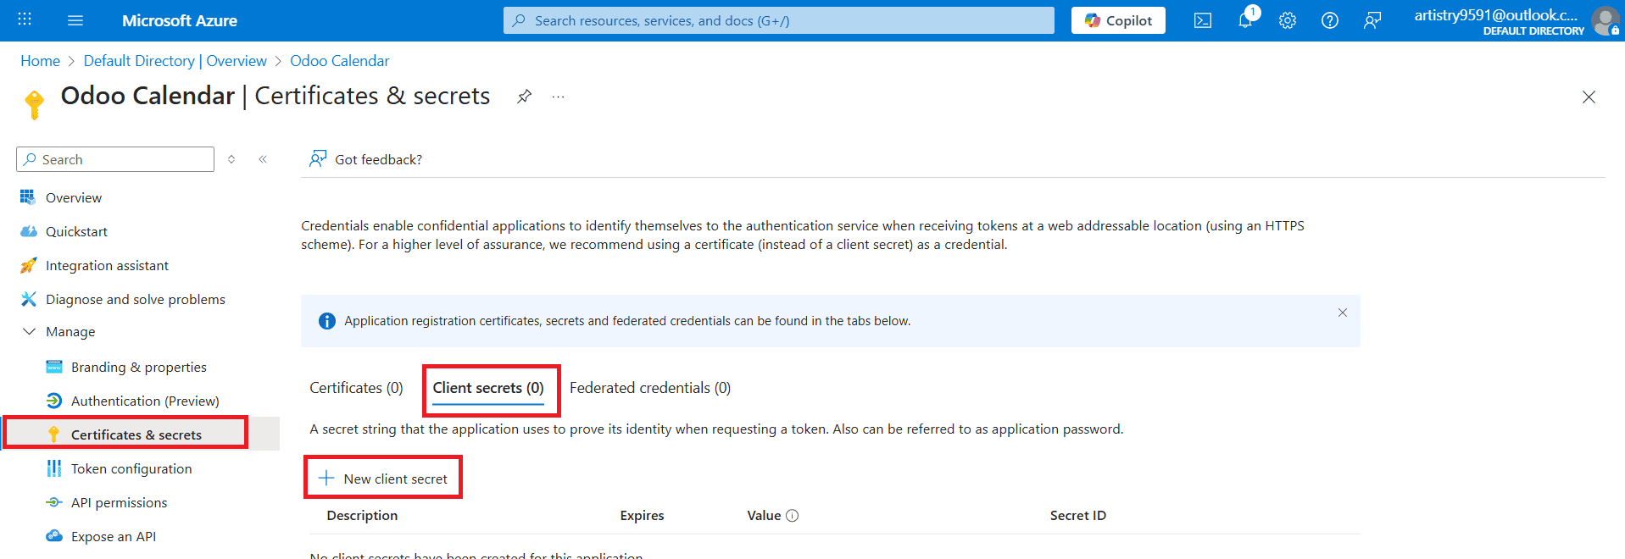The image size is (1625, 559).
Task: Open notifications bell
Action: [x=1245, y=20]
